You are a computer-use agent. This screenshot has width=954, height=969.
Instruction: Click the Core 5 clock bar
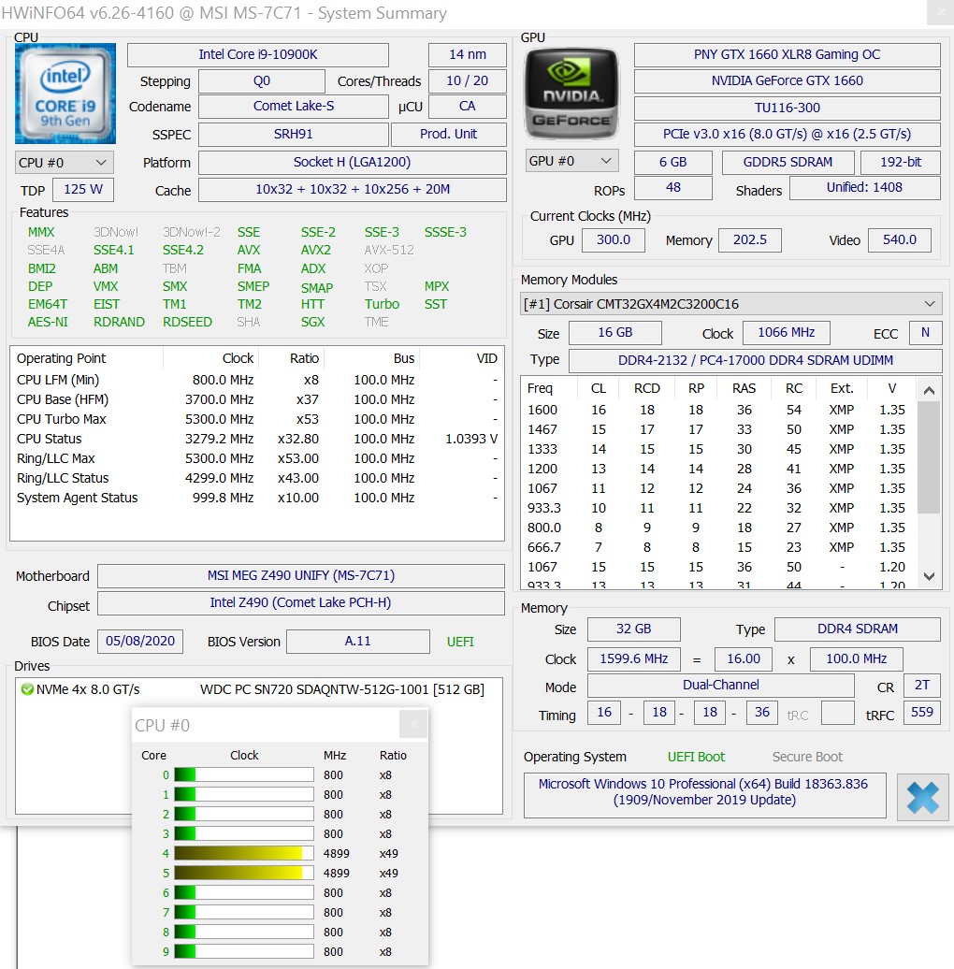[244, 874]
